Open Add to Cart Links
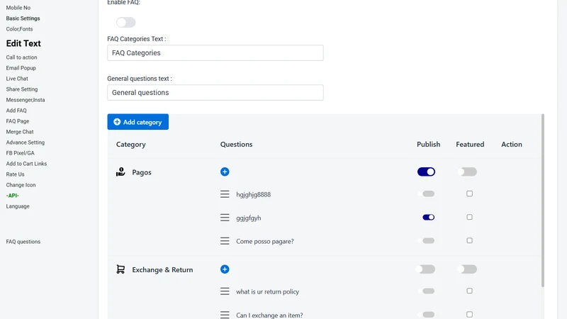The image size is (567, 319). coord(26,164)
